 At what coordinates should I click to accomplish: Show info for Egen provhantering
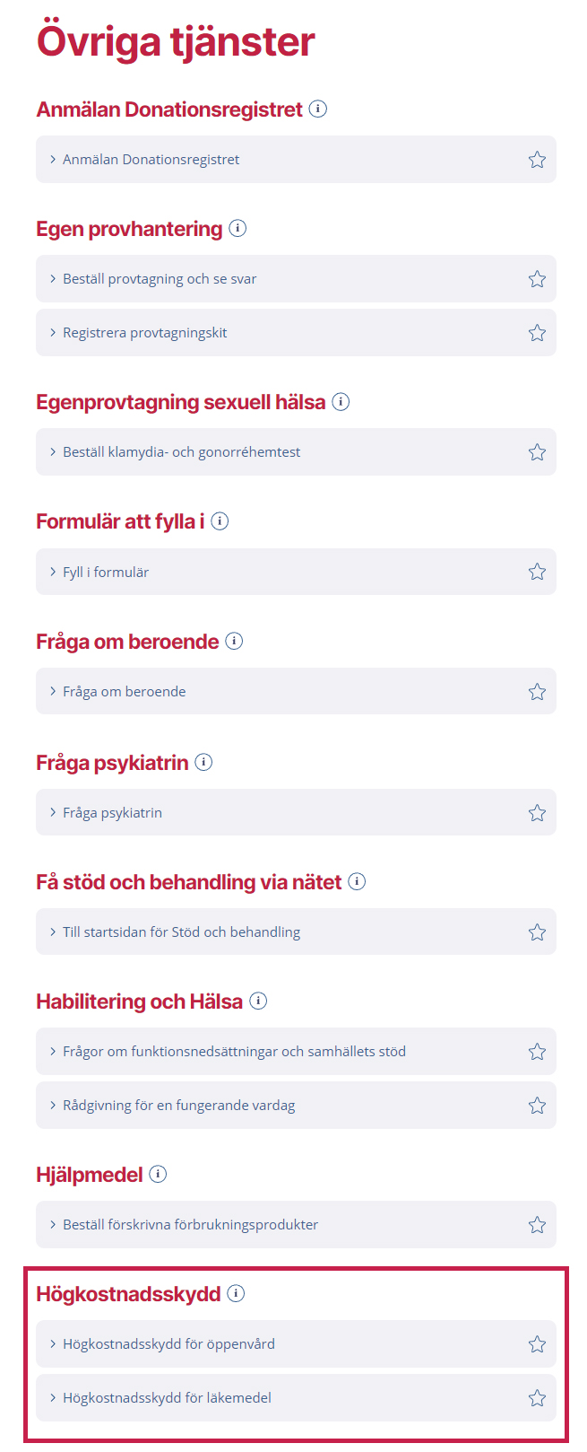click(237, 229)
